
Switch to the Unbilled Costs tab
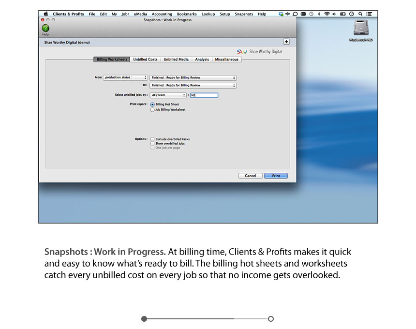click(x=145, y=60)
